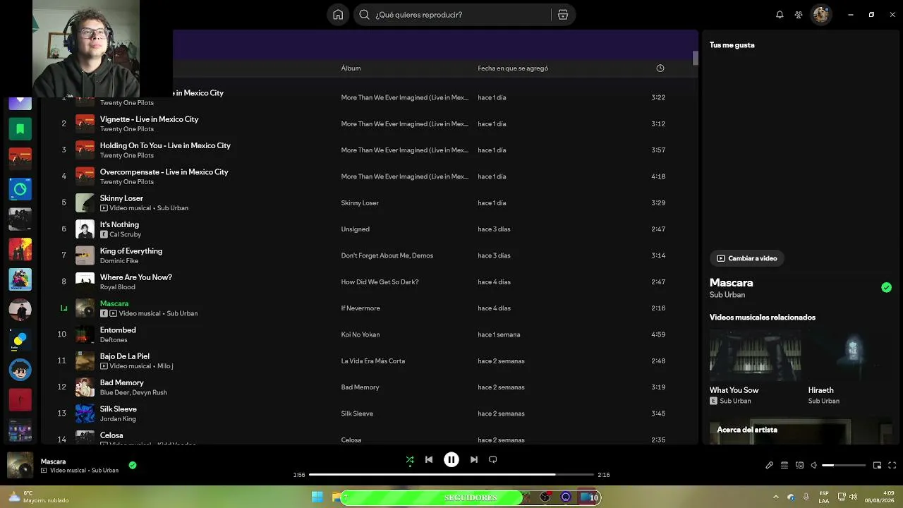Pause the current song
This screenshot has height=508, width=903.
tap(451, 459)
